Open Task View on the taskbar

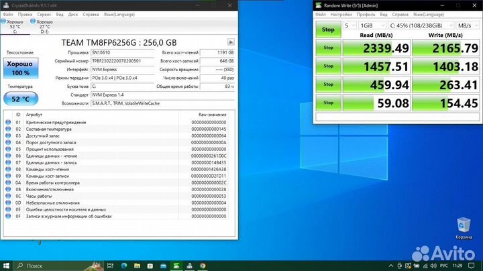(x=110, y=266)
